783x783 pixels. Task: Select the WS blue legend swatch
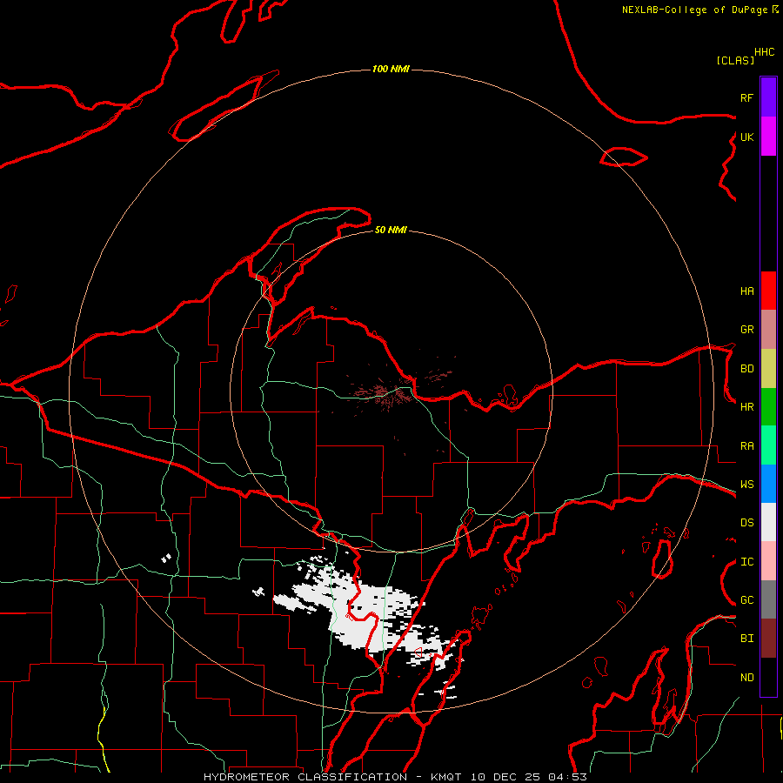(x=768, y=484)
